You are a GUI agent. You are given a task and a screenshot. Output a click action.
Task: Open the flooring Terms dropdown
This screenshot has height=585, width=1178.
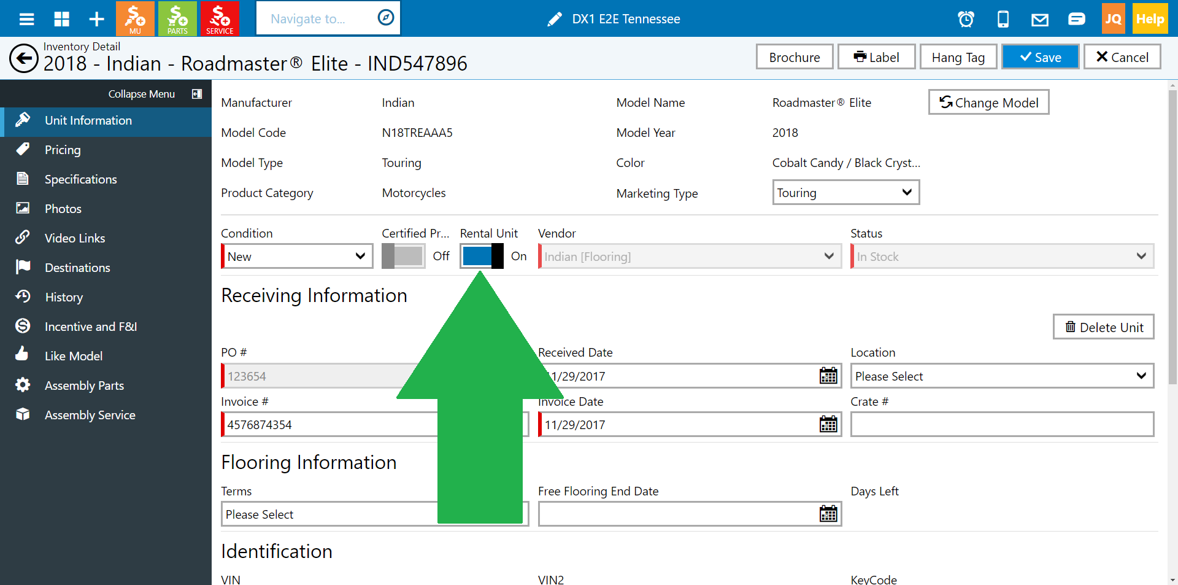375,514
